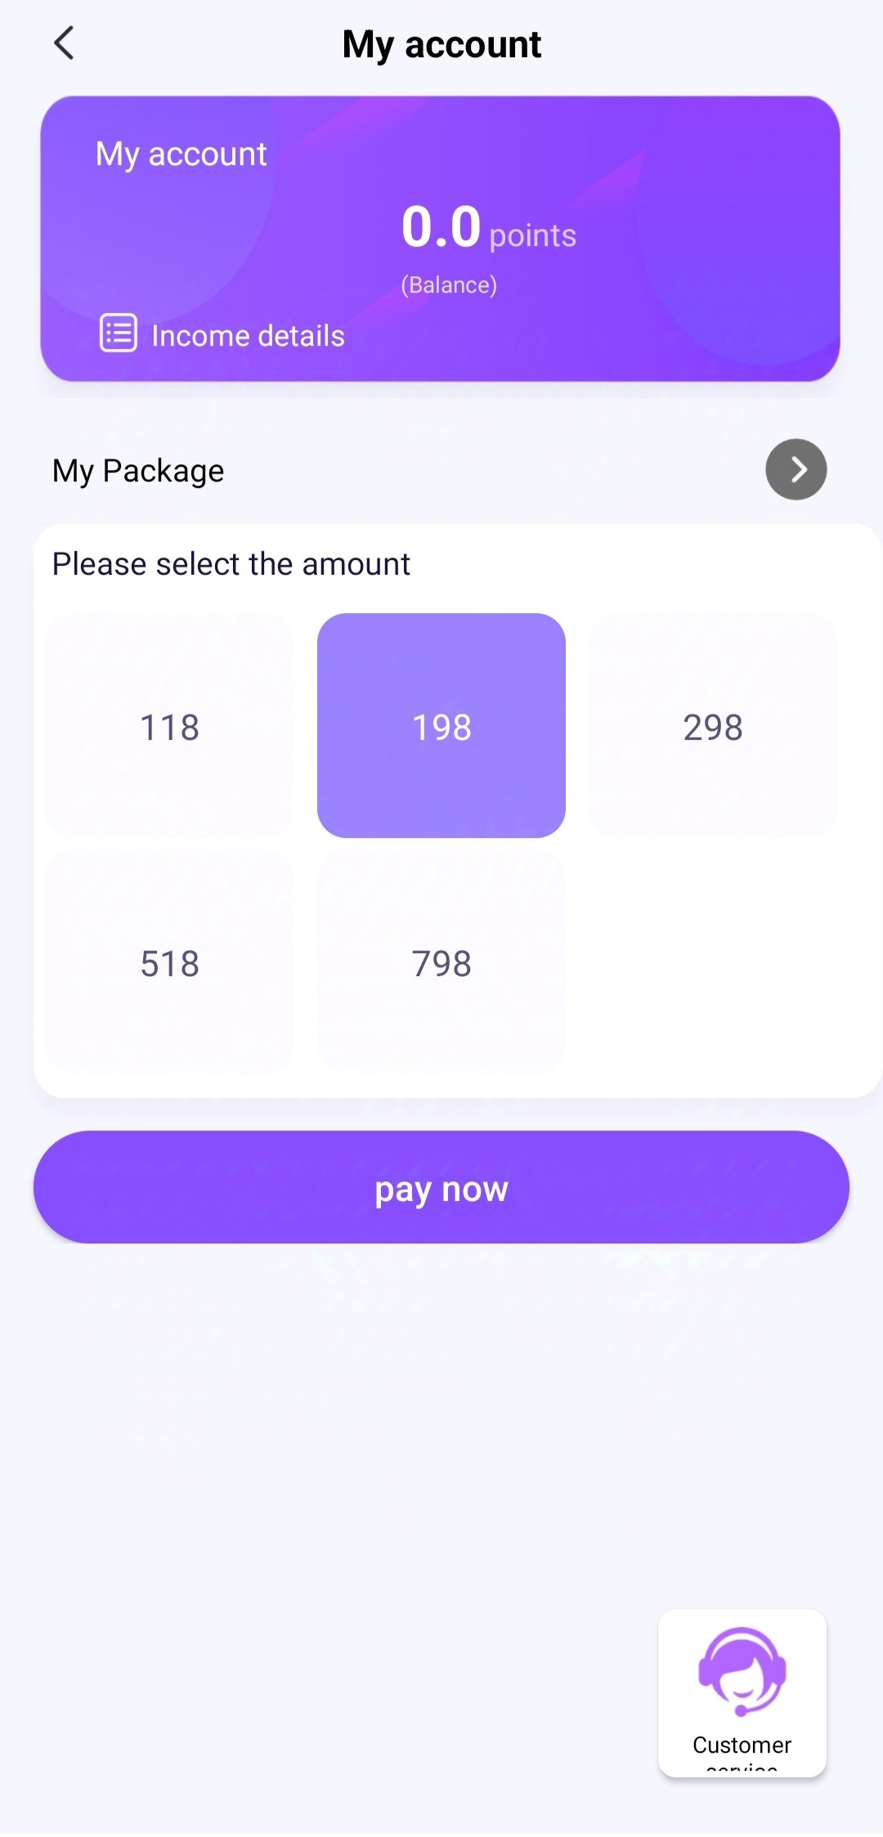
Task: Click the Please select the amount heading
Action: pos(231,564)
